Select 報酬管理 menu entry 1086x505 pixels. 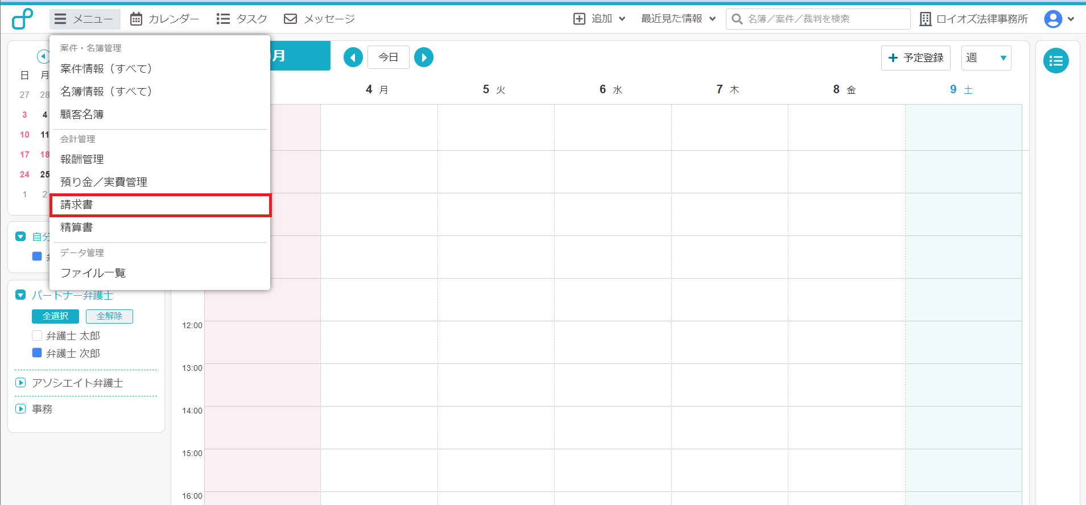click(82, 159)
